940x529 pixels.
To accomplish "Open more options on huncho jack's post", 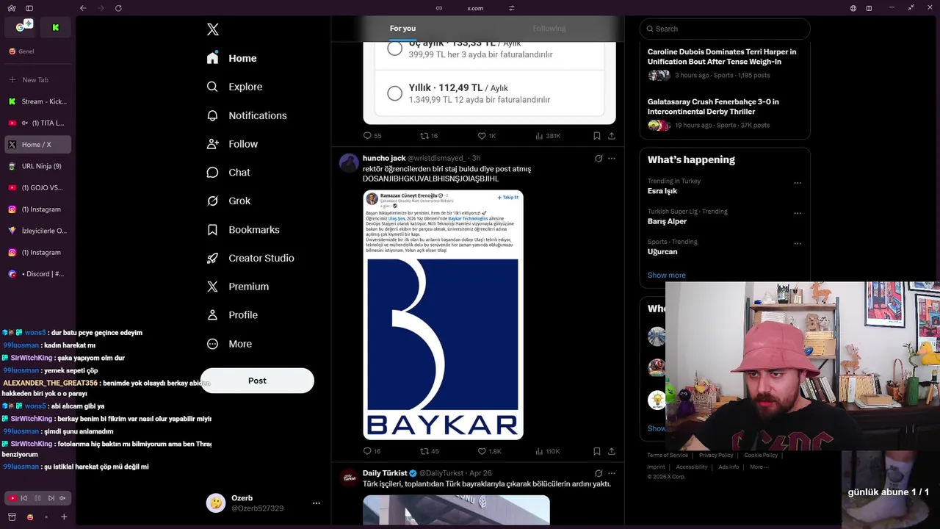I will 612,158.
